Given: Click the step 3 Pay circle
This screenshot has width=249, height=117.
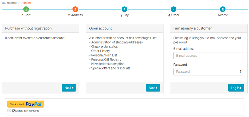Looking at the screenshot, I should coord(124,10).
